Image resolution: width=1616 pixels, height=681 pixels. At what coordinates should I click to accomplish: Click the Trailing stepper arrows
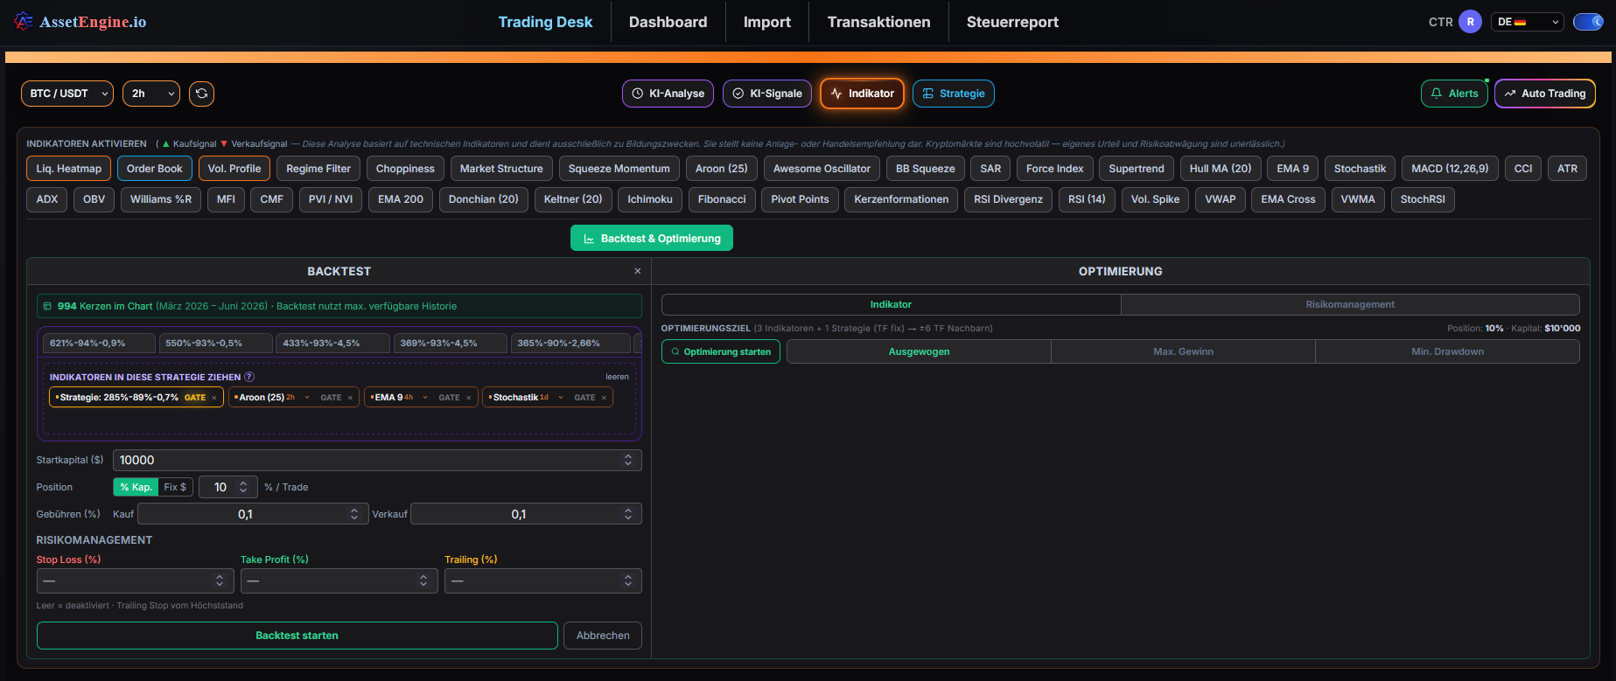(628, 580)
